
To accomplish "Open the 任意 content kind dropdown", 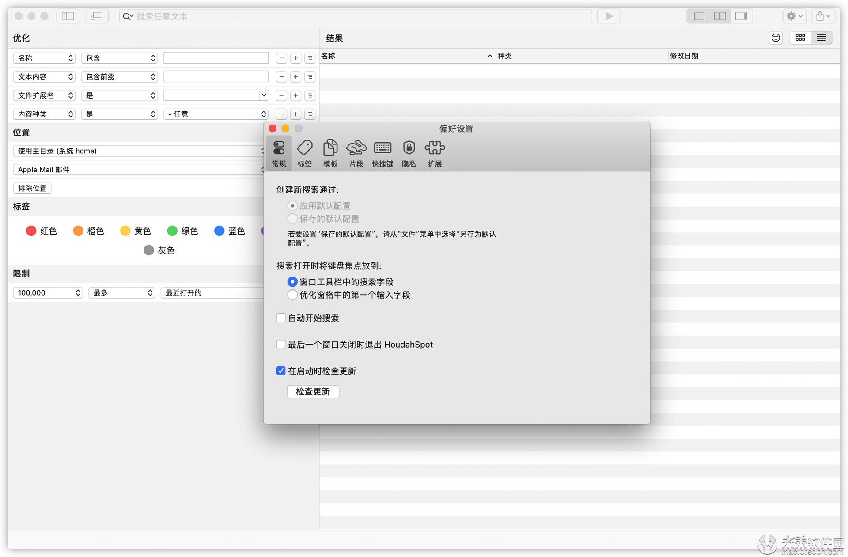I will click(x=216, y=114).
